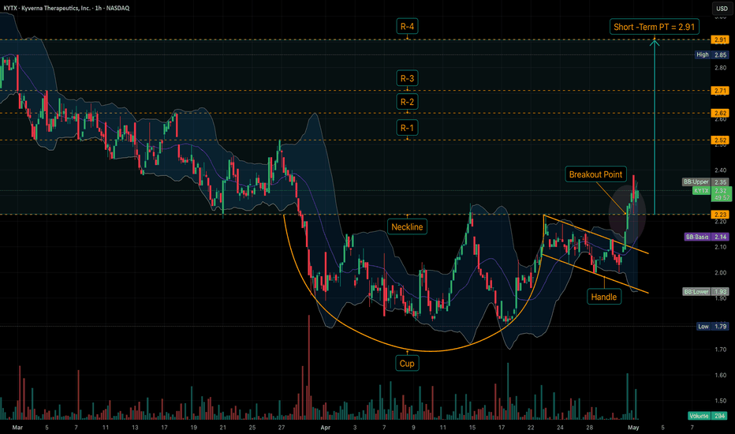Viewport: 735px width, 434px height.
Task: Click the 1.70 price axis value
Action: [721, 350]
